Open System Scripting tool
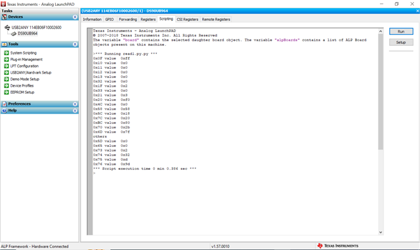 (x=24, y=52)
